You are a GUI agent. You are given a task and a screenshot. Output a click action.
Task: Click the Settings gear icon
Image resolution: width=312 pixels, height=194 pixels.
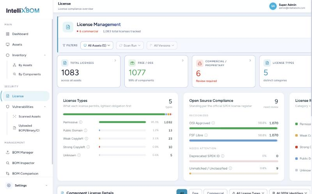click(x=9, y=185)
